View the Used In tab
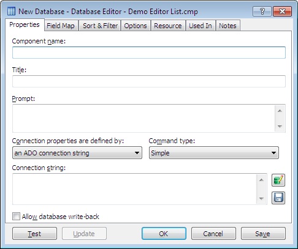 (x=201, y=26)
